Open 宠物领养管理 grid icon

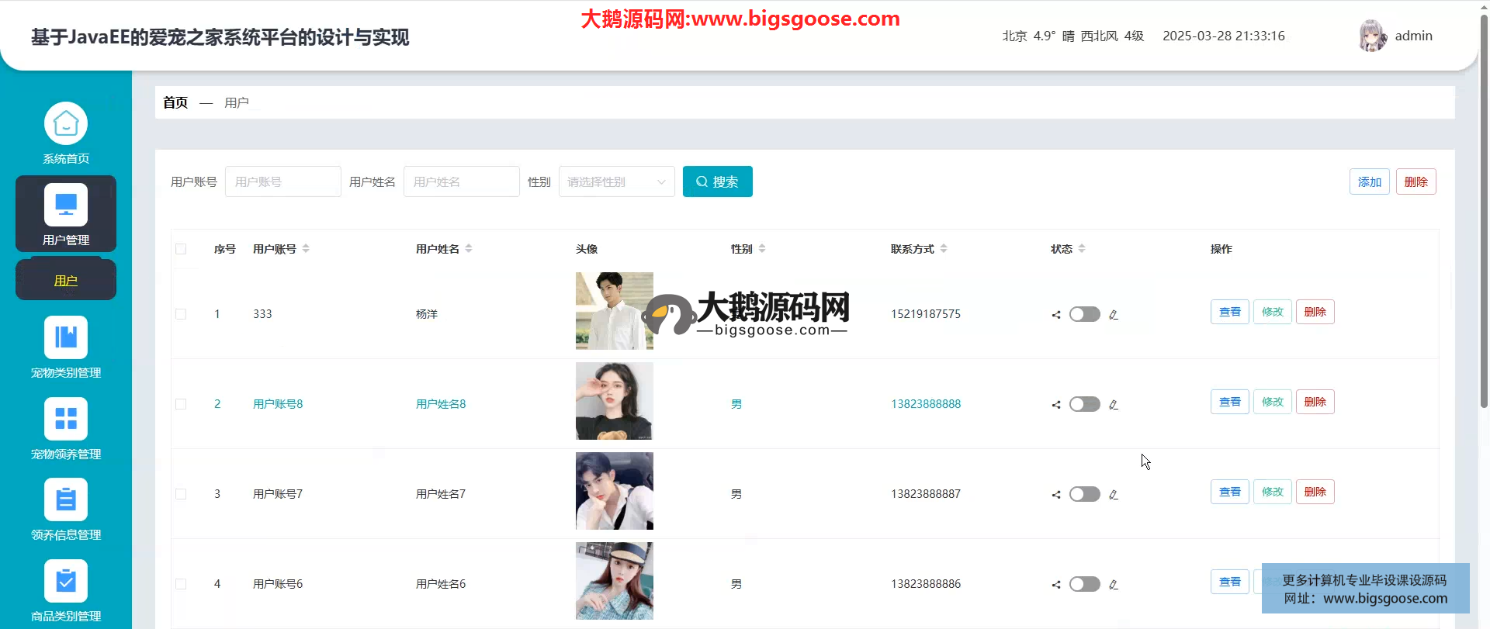click(66, 419)
